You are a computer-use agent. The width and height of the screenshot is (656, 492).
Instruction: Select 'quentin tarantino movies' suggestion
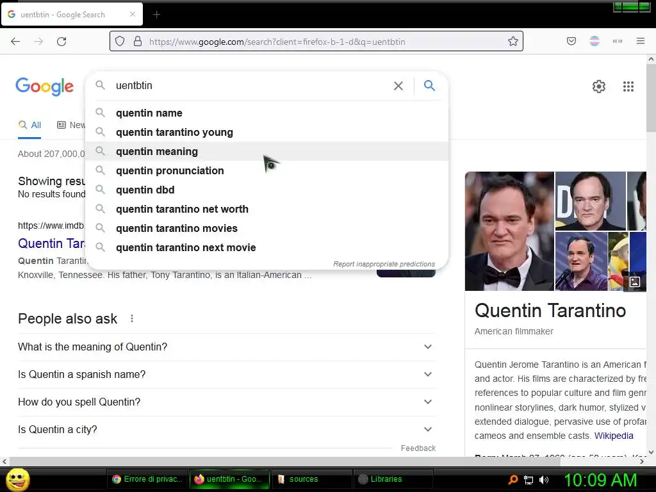pyautogui.click(x=266, y=229)
